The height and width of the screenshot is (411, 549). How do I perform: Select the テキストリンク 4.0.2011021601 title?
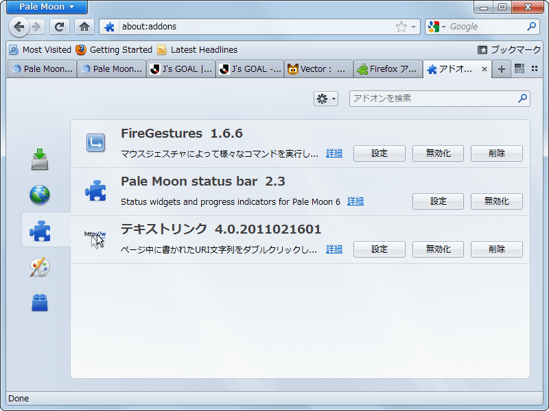pos(221,229)
